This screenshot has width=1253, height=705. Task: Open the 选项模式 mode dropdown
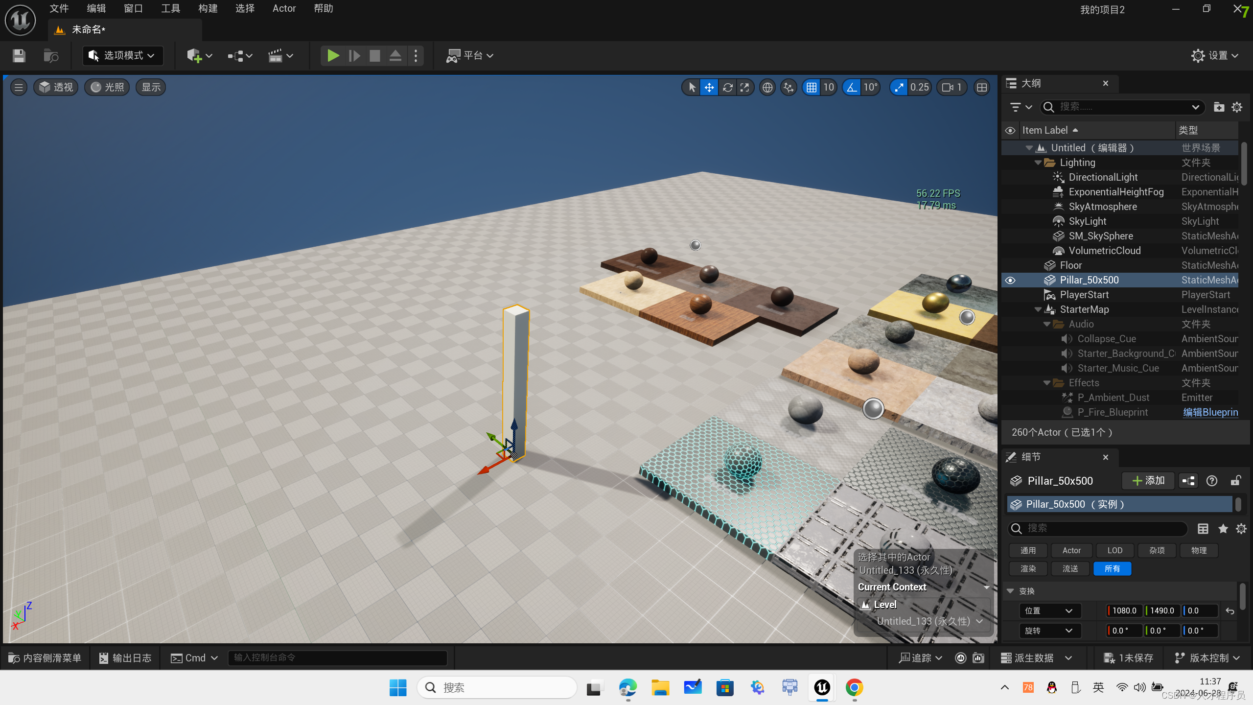122,55
